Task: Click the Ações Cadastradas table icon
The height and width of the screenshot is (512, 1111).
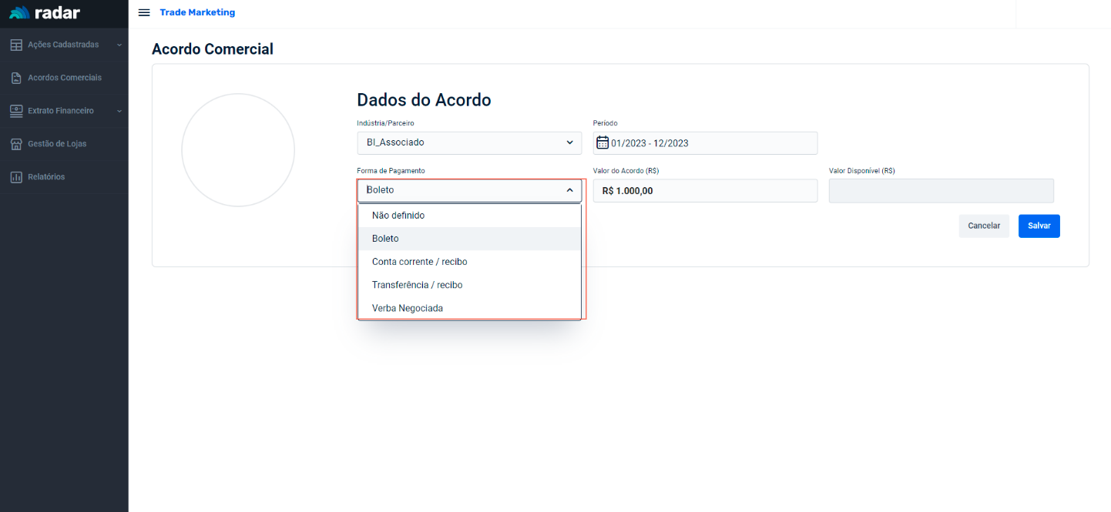Action: pyautogui.click(x=16, y=45)
